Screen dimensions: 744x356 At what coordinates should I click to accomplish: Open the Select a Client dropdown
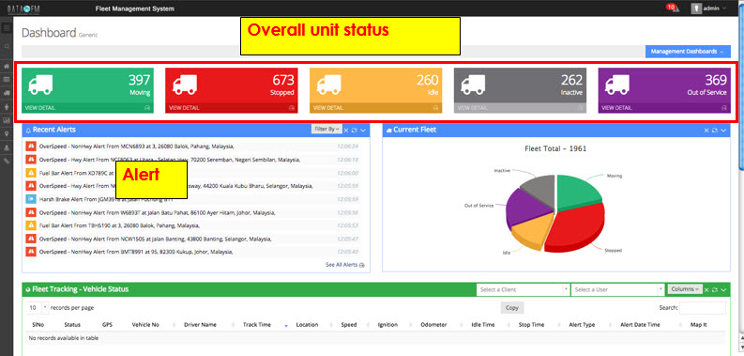pyautogui.click(x=523, y=289)
